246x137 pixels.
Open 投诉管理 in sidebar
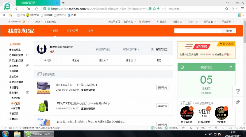coord(15,103)
